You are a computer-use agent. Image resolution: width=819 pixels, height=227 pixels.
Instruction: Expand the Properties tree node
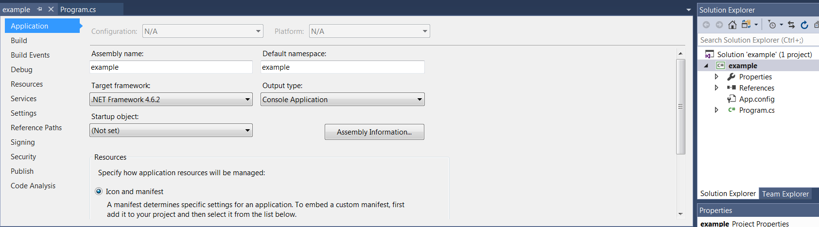pyautogui.click(x=716, y=76)
